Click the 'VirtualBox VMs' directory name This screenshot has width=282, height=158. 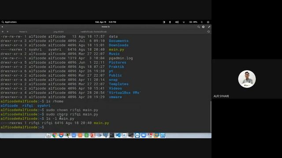(124, 93)
